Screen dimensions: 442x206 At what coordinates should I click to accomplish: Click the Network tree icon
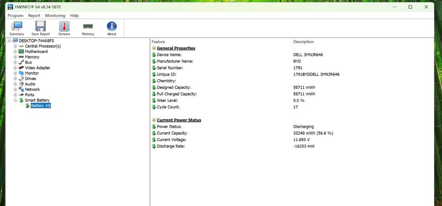pos(21,89)
